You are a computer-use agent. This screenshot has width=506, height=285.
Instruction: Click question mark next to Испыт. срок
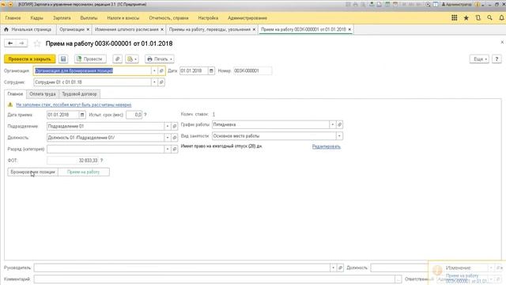click(x=145, y=115)
